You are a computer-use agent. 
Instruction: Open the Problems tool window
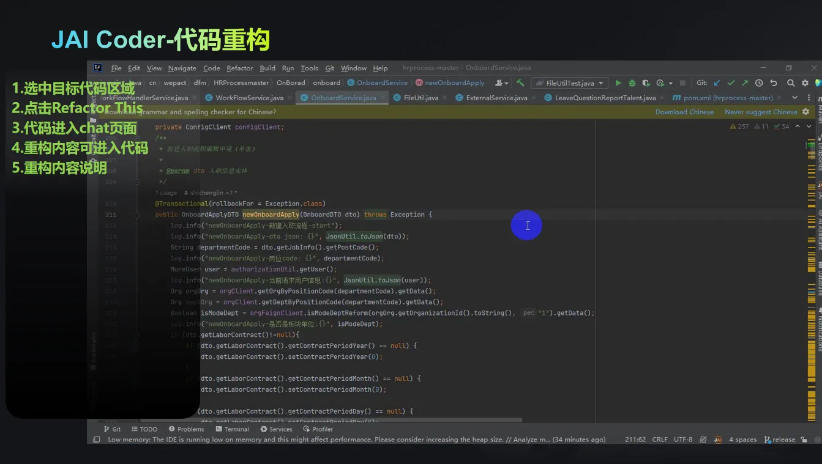pyautogui.click(x=187, y=429)
